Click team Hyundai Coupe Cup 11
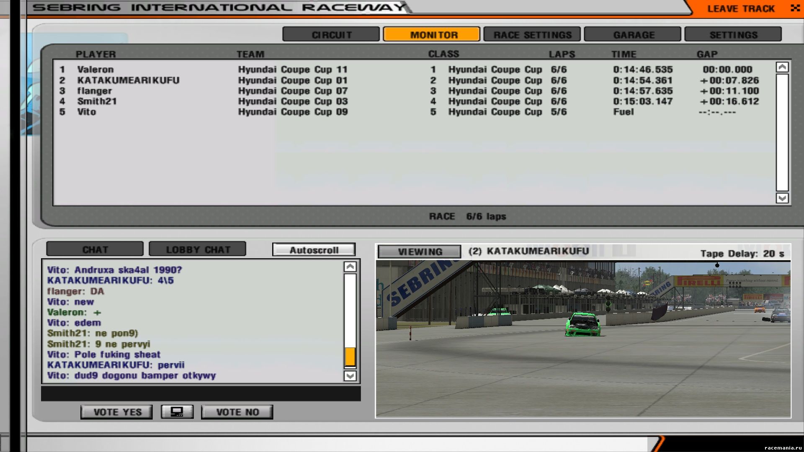The height and width of the screenshot is (452, 804). tap(293, 69)
